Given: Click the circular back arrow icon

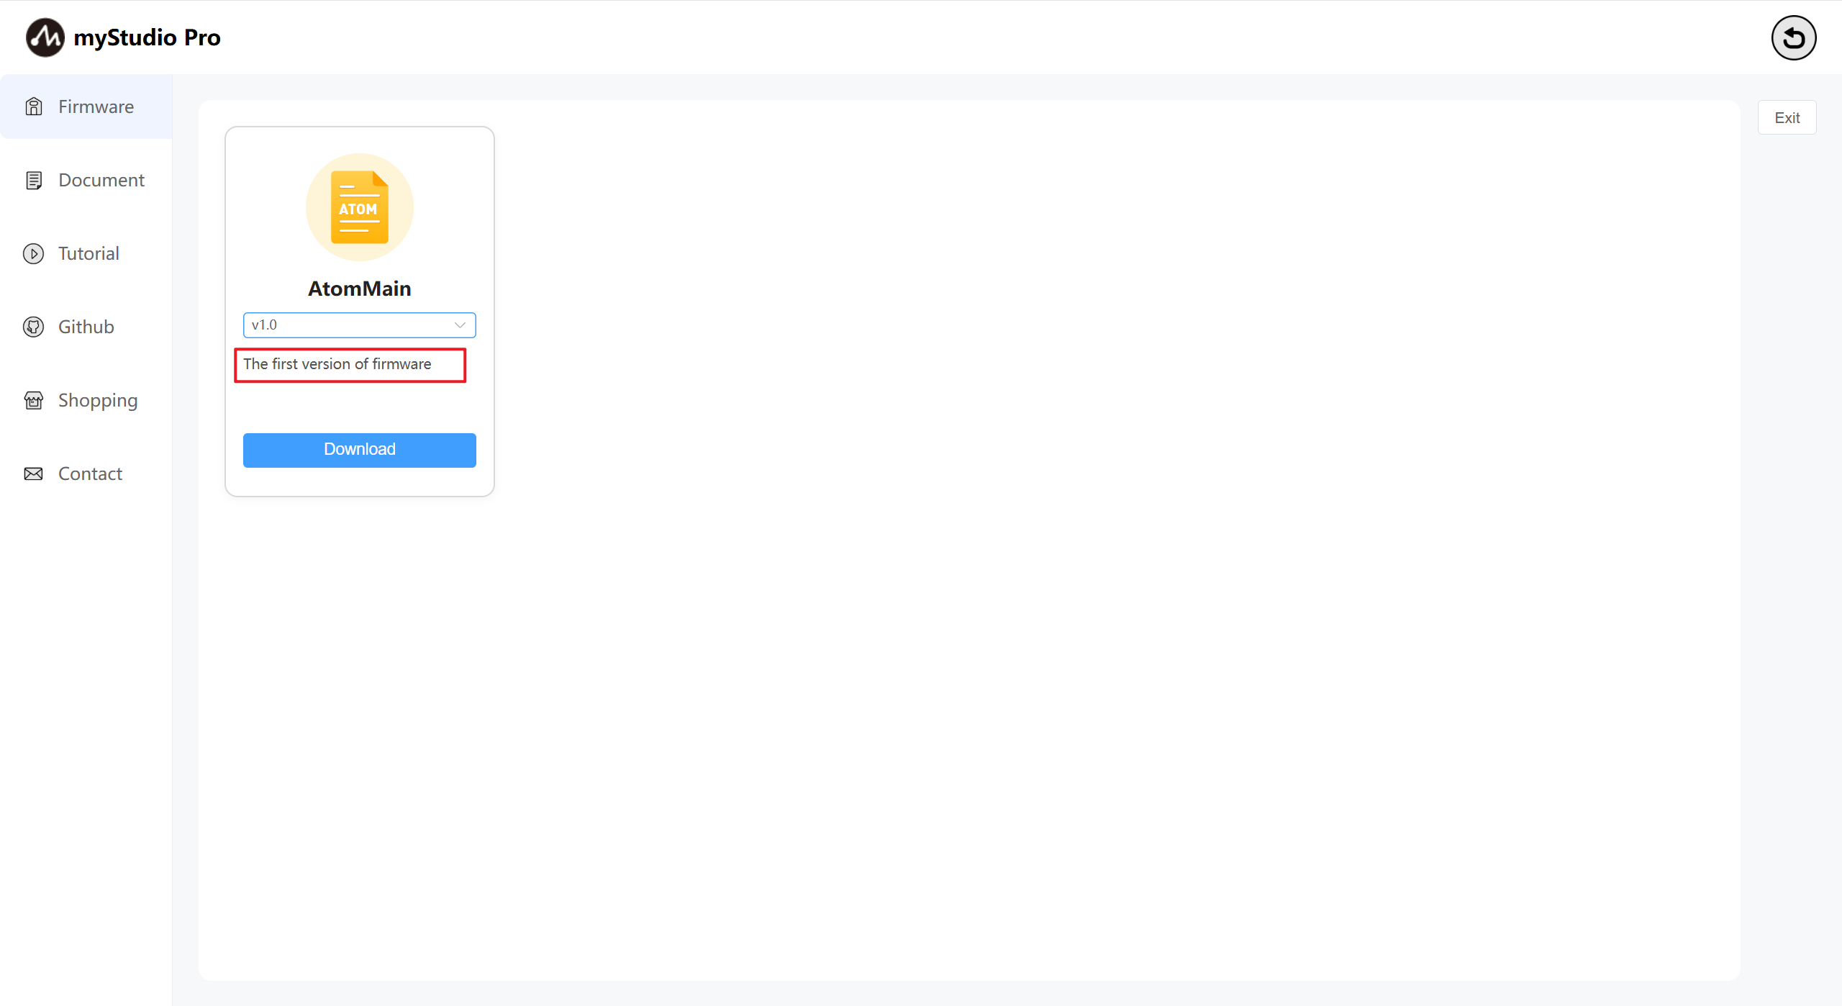Looking at the screenshot, I should (1793, 37).
